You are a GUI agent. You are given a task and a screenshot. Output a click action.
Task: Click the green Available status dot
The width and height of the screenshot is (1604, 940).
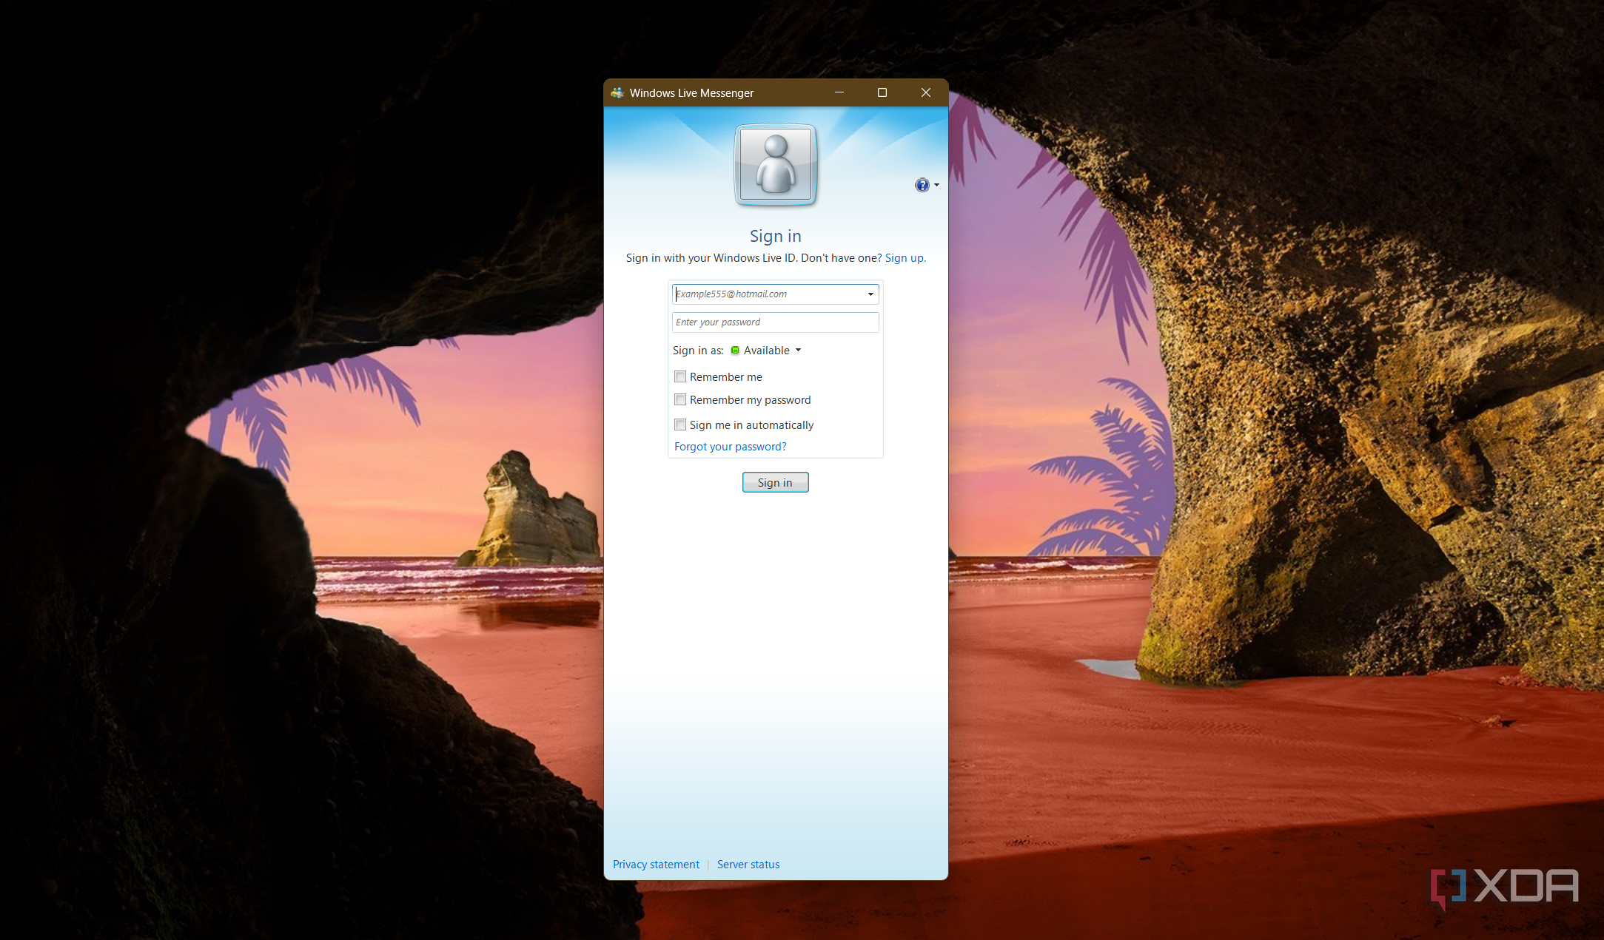pos(734,351)
